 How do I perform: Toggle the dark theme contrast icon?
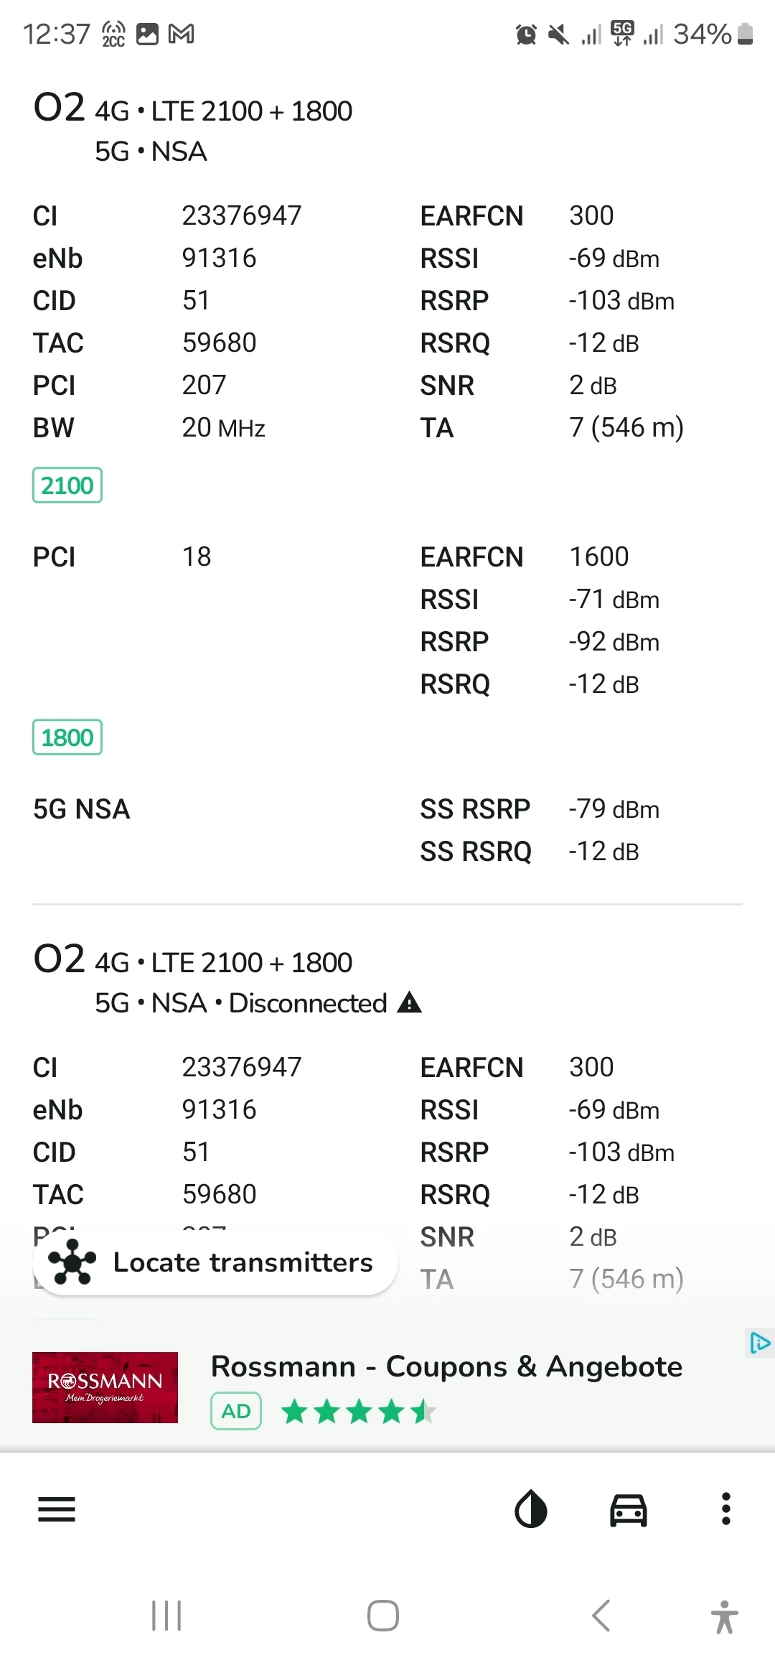531,1509
